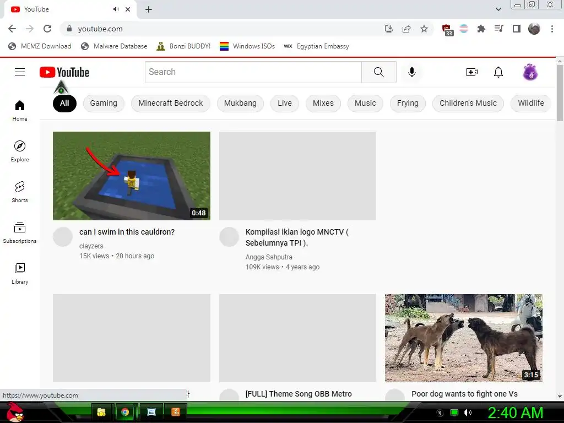Select the Mixes filter chip

tap(323, 103)
